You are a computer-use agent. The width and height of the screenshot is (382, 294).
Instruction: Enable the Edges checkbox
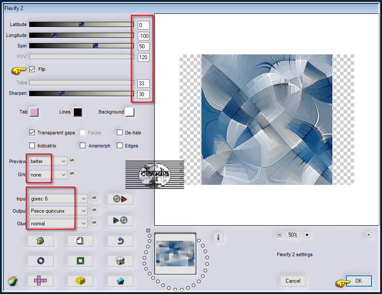pyautogui.click(x=119, y=146)
